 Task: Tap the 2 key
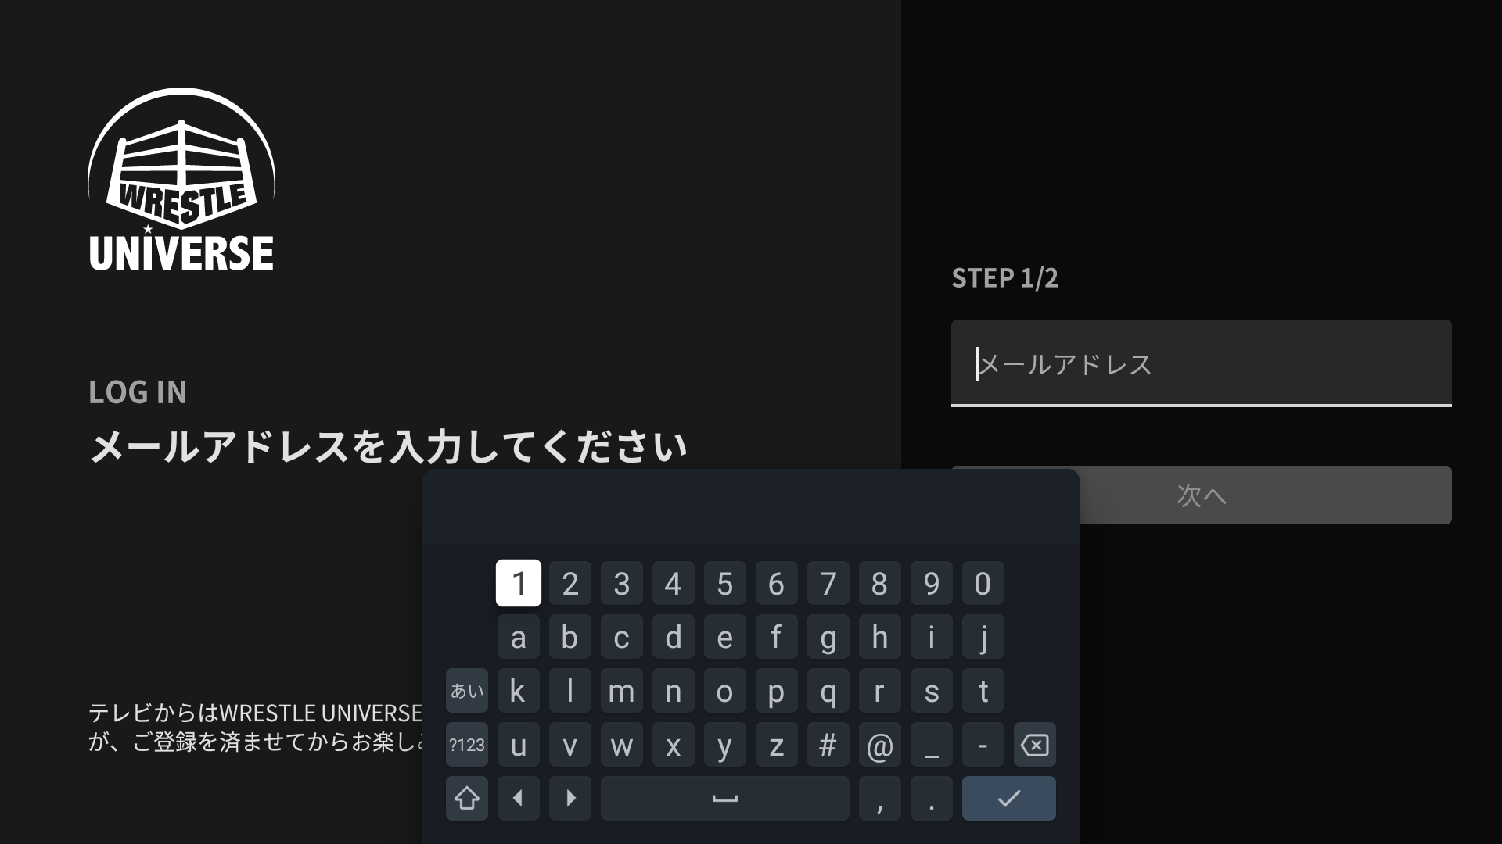point(570,583)
